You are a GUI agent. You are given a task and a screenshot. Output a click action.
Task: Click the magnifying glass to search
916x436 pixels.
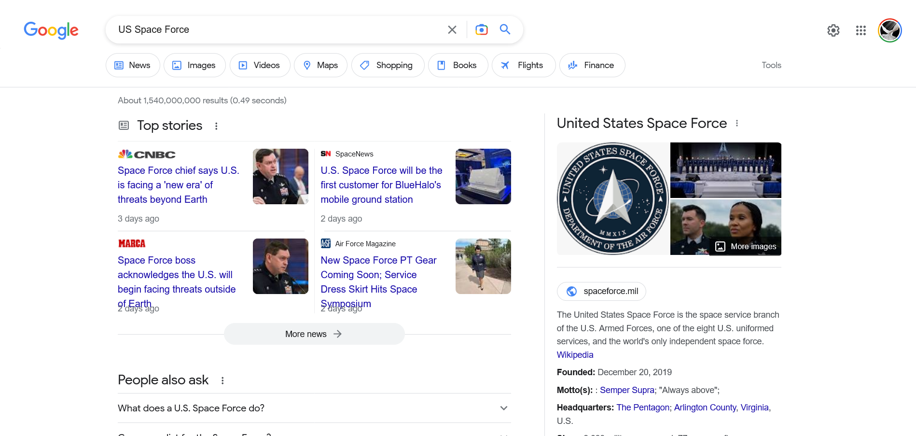click(x=505, y=29)
